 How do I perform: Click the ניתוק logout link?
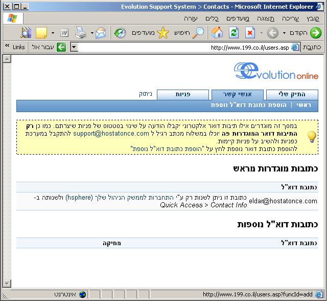tap(145, 95)
